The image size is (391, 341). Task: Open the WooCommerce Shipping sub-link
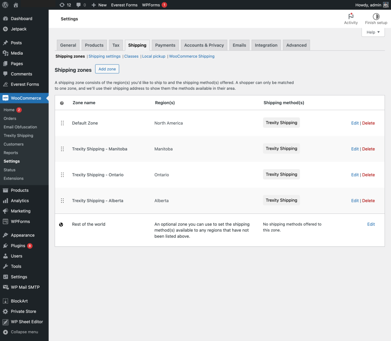click(192, 57)
